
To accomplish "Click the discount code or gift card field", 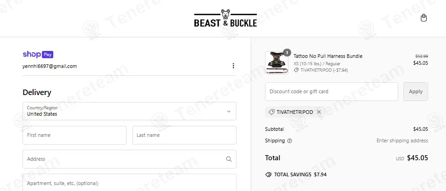I will 331,91.
